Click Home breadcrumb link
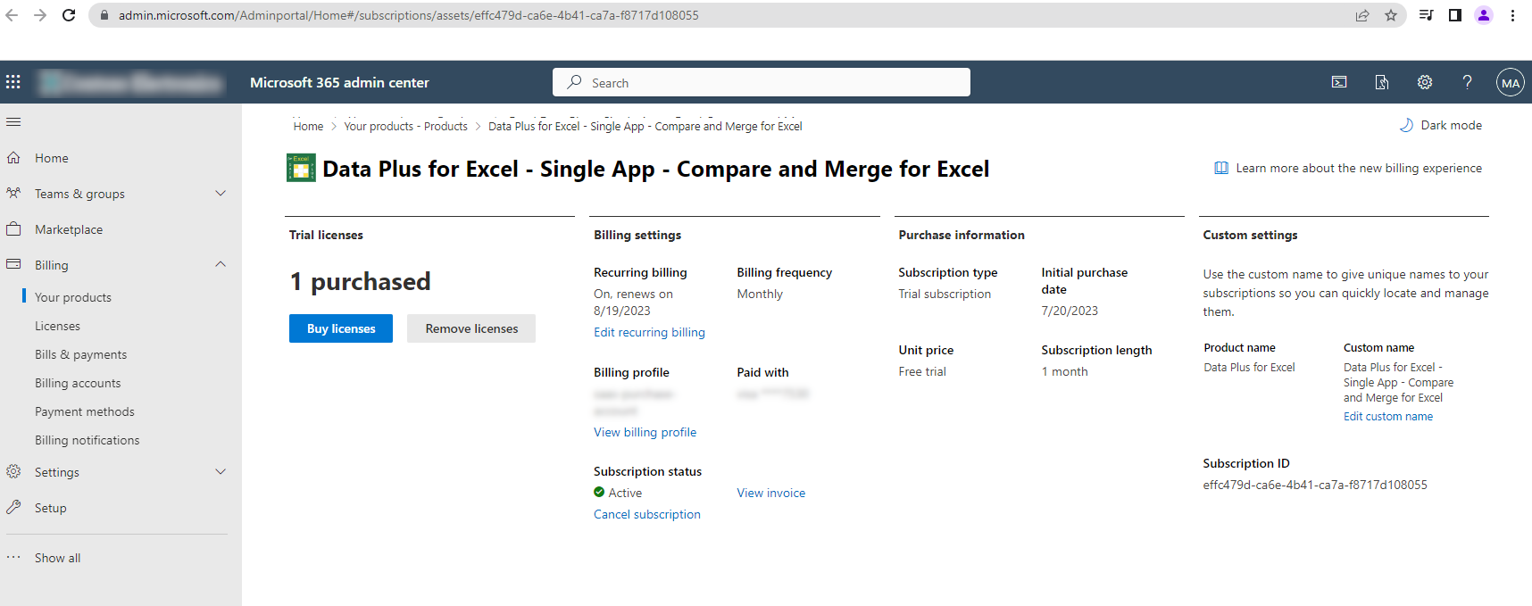1532x606 pixels. tap(308, 126)
